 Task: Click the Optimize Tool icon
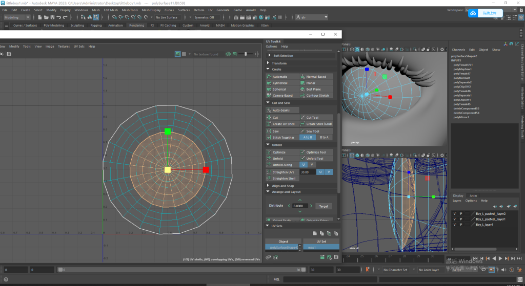[302, 152]
